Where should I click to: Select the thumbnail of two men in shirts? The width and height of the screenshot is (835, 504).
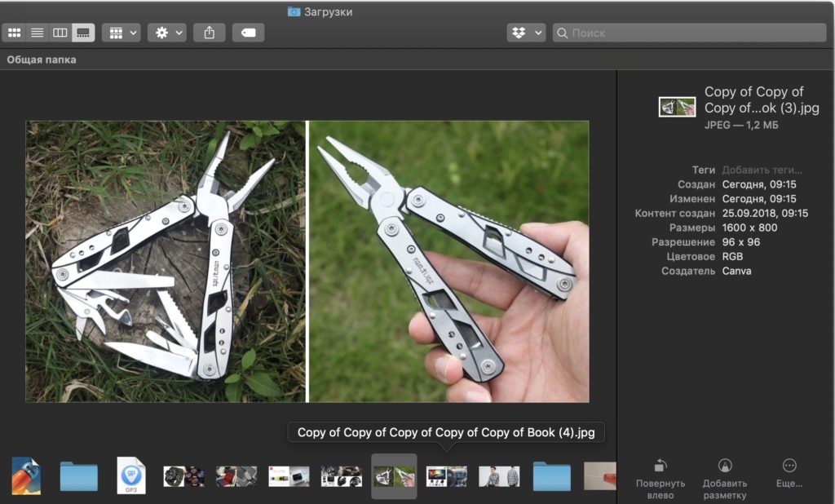(499, 476)
